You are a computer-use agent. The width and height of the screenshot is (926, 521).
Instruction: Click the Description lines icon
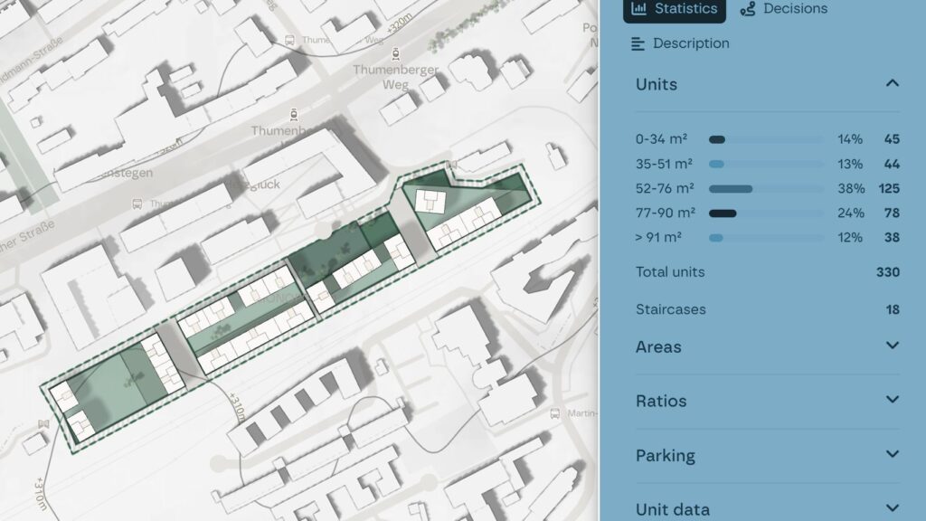coord(638,43)
